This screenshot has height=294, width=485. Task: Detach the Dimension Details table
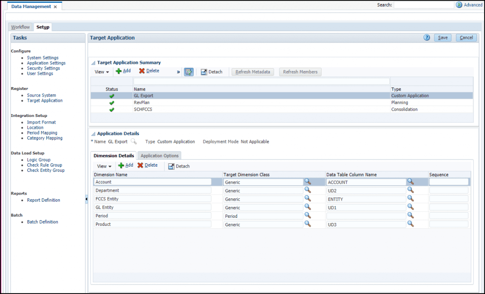pos(179,166)
